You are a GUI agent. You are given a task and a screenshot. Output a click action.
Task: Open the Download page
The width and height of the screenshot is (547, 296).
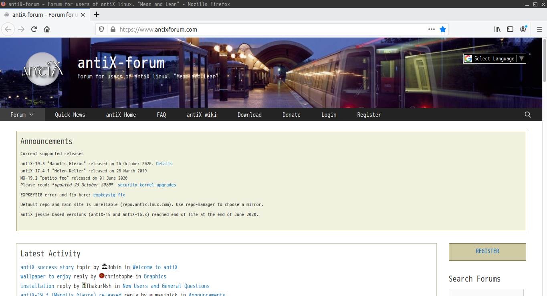250,115
